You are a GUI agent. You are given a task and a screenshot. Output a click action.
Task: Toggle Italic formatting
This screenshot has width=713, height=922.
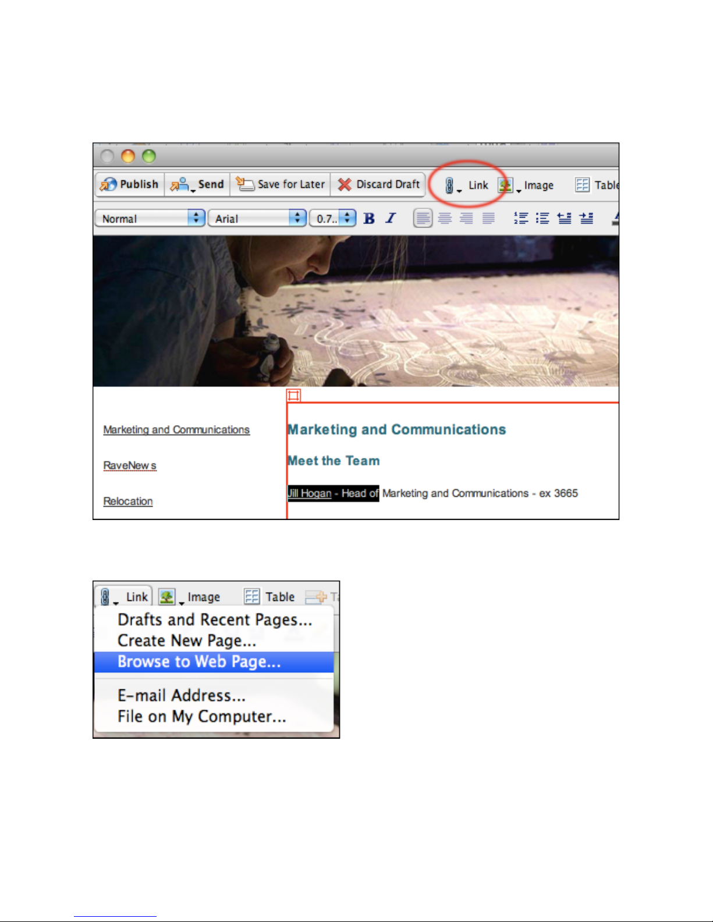[x=391, y=218]
